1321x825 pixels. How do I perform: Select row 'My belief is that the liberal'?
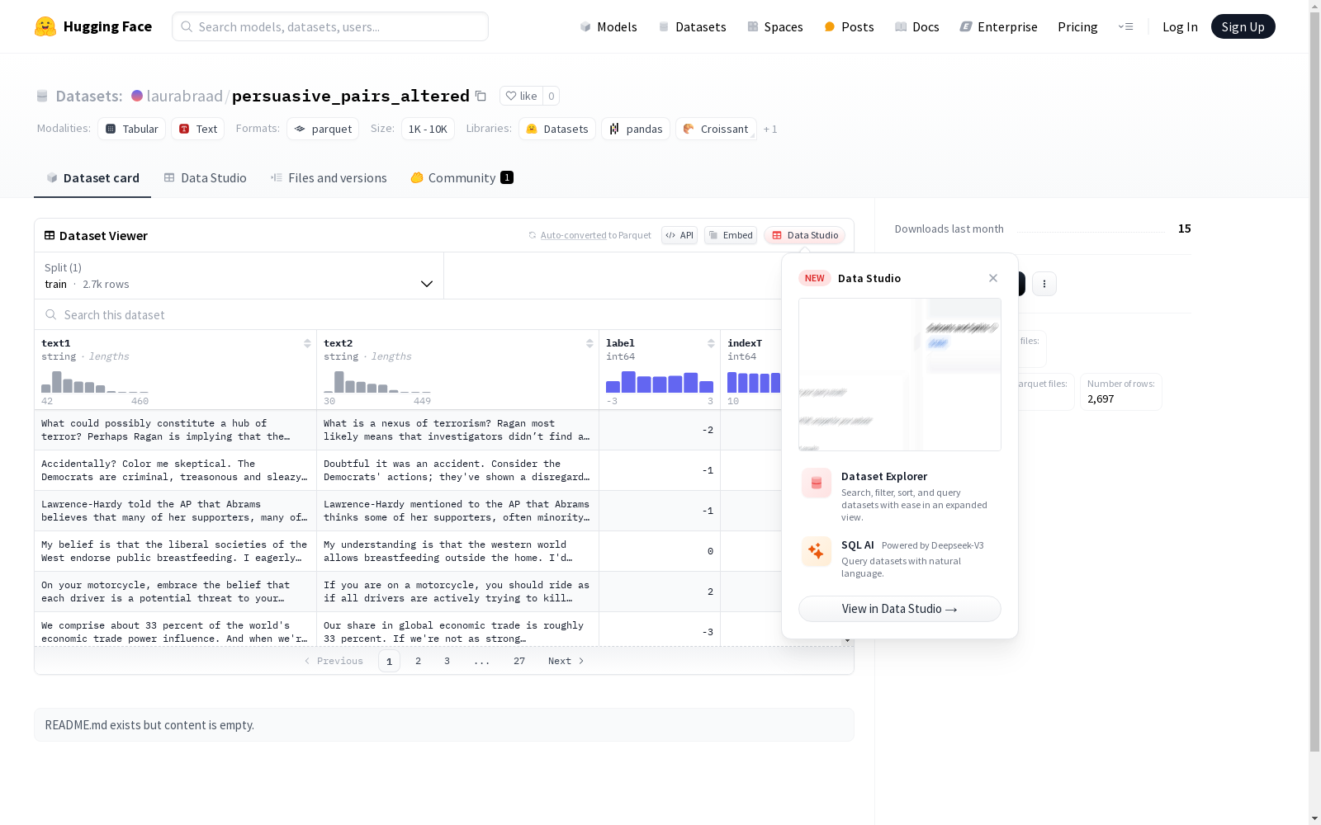444,551
